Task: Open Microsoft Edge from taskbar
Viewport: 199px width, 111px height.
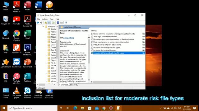Action: (75, 108)
